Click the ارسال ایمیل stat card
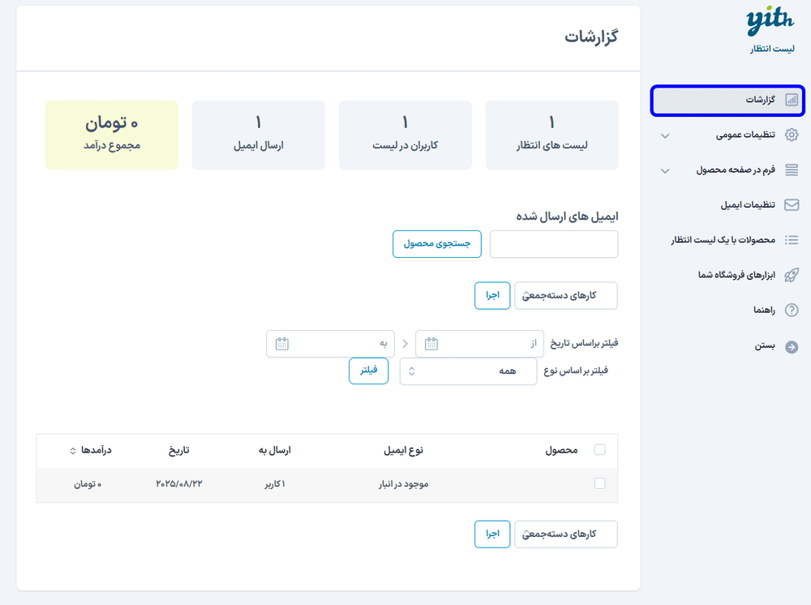Viewport: 811px width, 605px height. pos(259,135)
